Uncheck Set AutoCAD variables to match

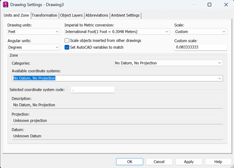point(67,47)
